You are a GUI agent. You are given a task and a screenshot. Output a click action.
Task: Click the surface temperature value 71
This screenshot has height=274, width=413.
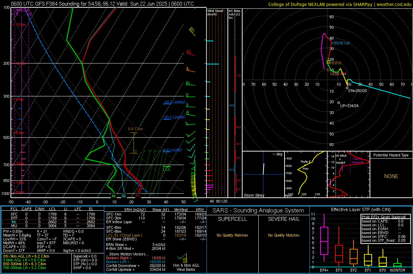click(138, 196)
